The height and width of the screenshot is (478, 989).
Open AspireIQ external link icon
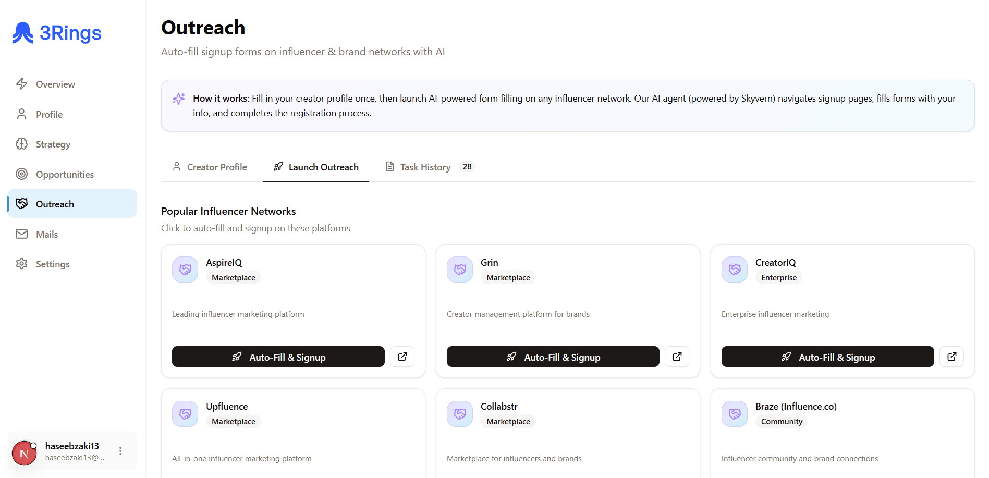(402, 357)
